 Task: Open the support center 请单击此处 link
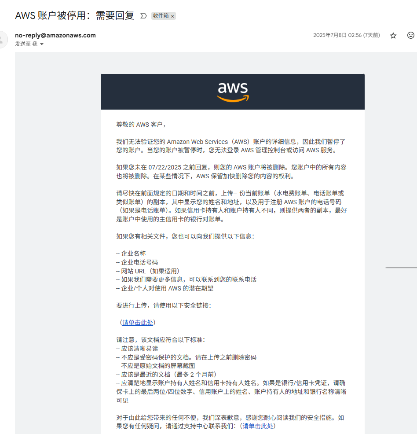click(258, 426)
